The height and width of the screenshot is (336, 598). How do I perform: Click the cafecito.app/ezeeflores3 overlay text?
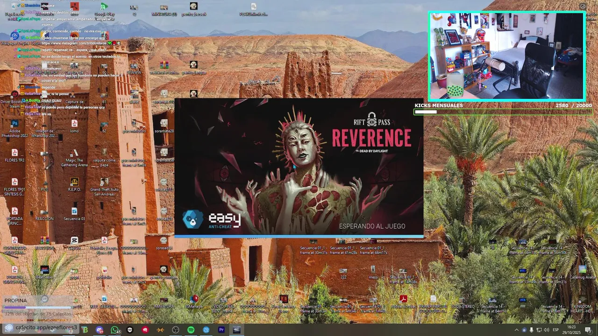46,328
